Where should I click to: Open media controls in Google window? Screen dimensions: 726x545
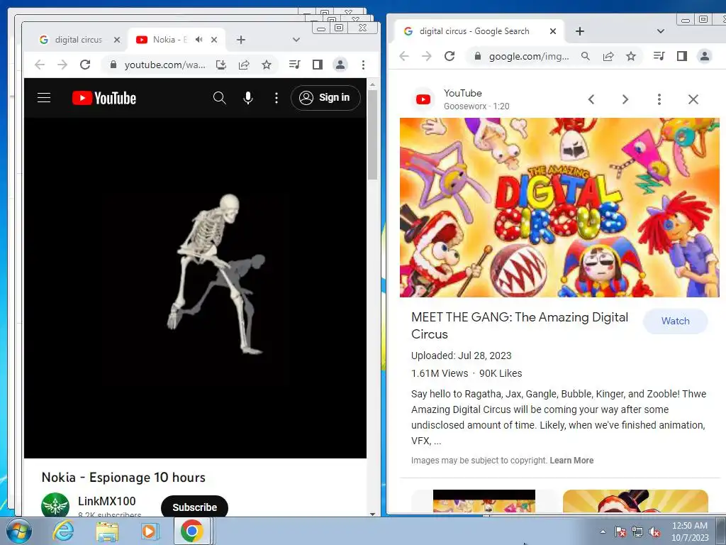659,56
